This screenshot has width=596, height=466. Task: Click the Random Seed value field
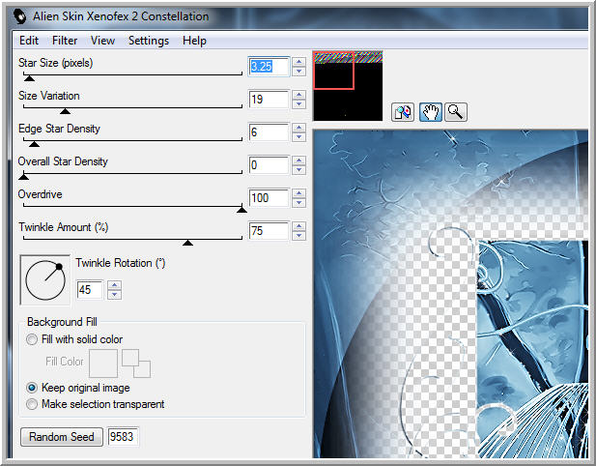tap(123, 437)
